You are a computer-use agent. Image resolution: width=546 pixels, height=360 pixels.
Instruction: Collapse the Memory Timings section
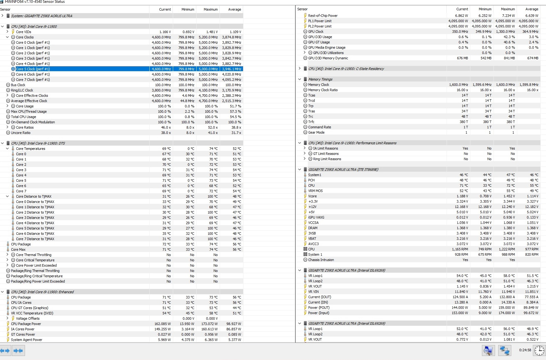pyautogui.click(x=300, y=79)
